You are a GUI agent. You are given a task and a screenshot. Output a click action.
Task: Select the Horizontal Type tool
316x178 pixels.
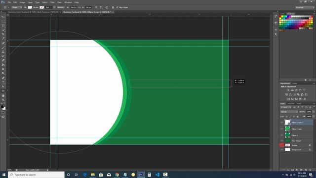tap(3, 83)
